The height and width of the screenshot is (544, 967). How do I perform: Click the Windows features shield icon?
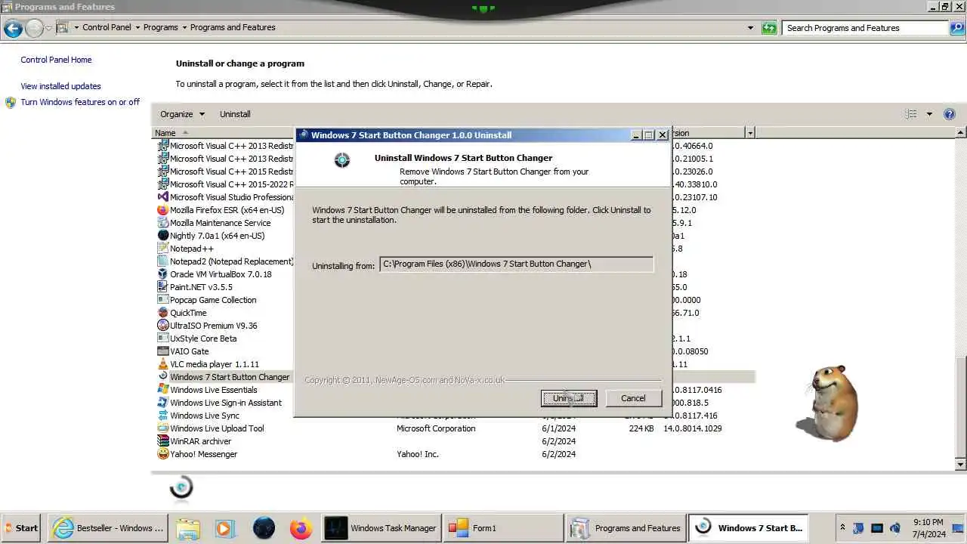(11, 103)
